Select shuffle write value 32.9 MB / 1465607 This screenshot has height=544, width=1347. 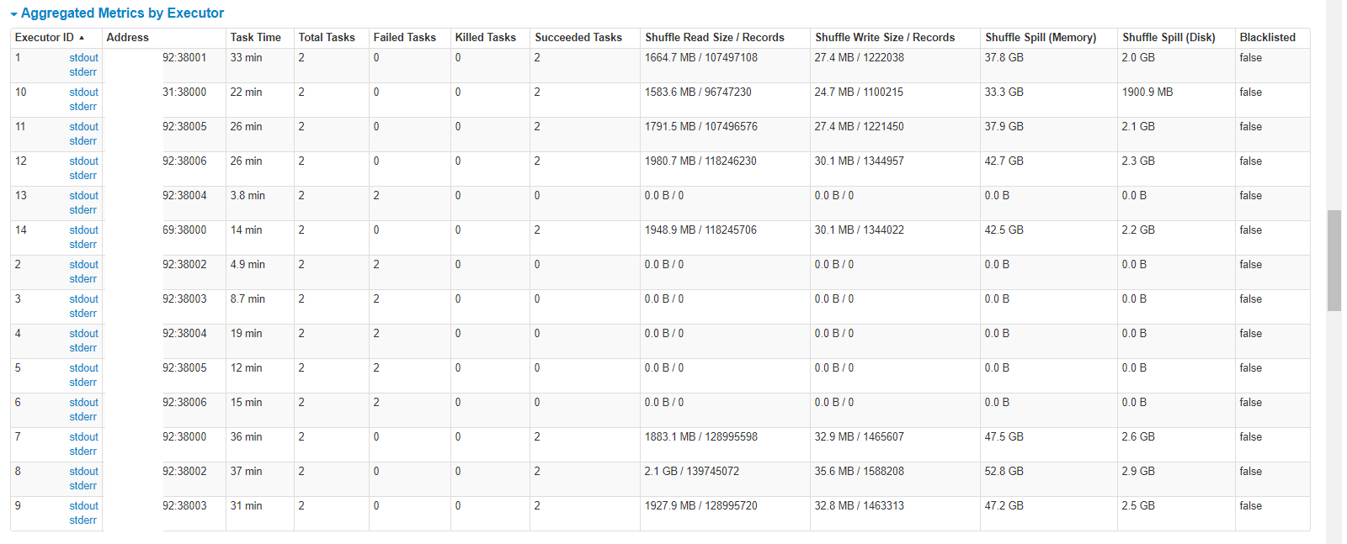859,437
